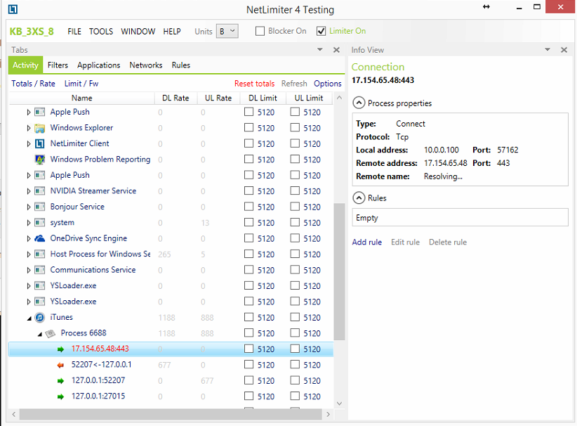
Task: Click the iTunes music note icon
Action: (40, 317)
